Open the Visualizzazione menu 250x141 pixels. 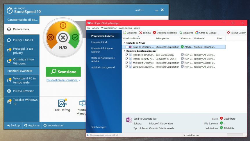(109, 28)
